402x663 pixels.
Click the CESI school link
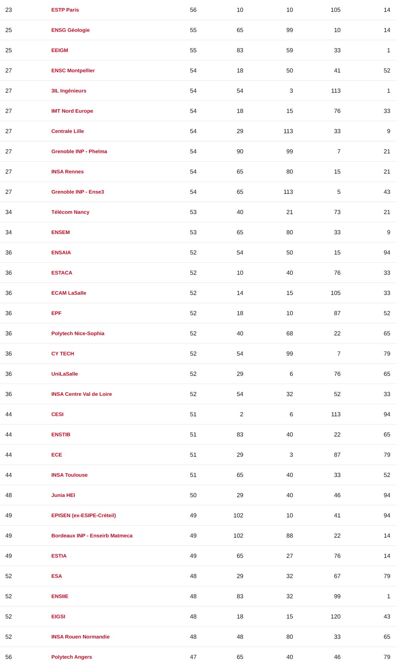point(57,414)
